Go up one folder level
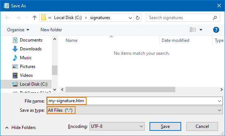This screenshot has width=225, height=136. 35,18
